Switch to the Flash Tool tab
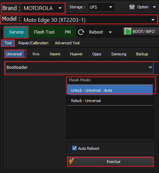Screen dimensions: 159x173 pos(44,32)
